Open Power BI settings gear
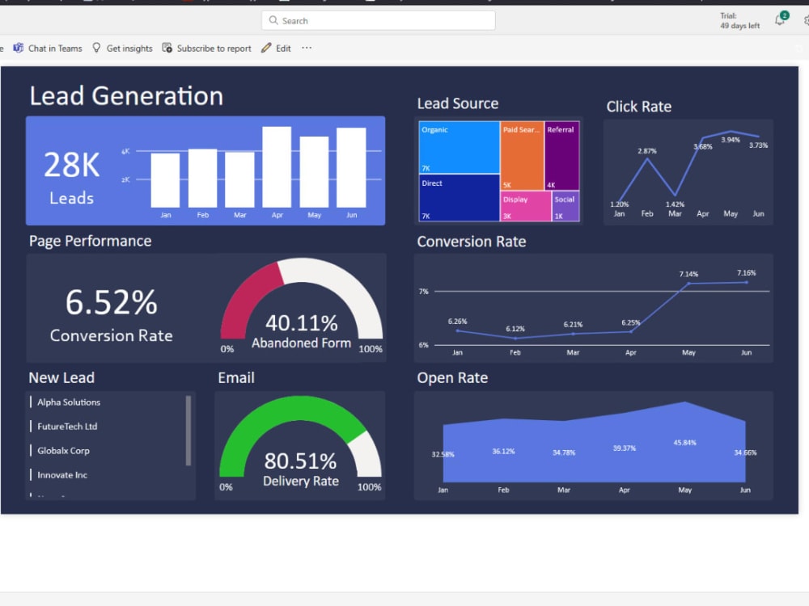Screen dimensions: 809x606 point(807,20)
